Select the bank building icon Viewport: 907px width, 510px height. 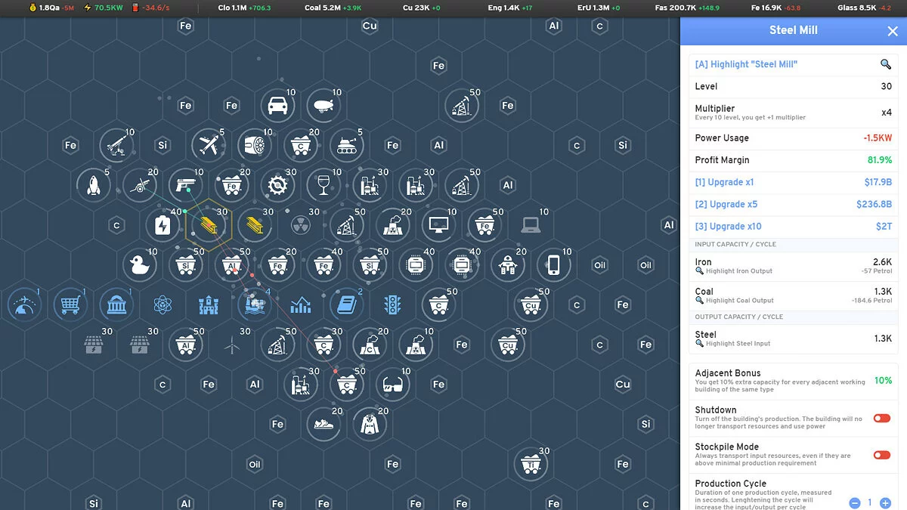(x=116, y=304)
